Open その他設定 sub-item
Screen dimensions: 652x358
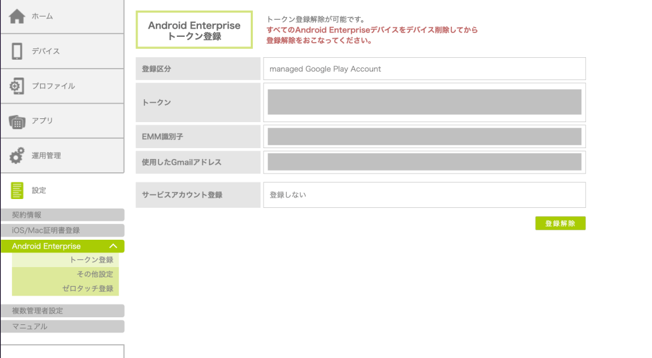tap(66, 274)
